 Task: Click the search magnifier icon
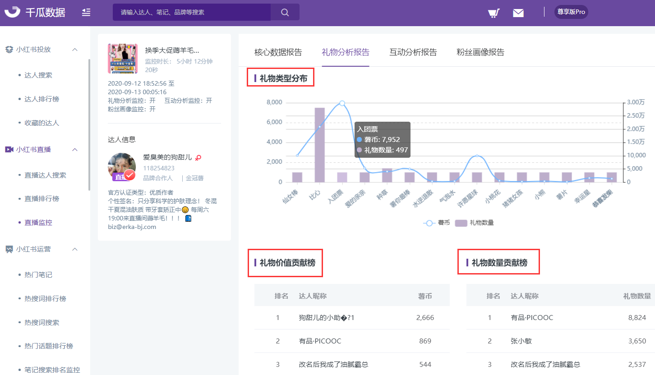(285, 12)
